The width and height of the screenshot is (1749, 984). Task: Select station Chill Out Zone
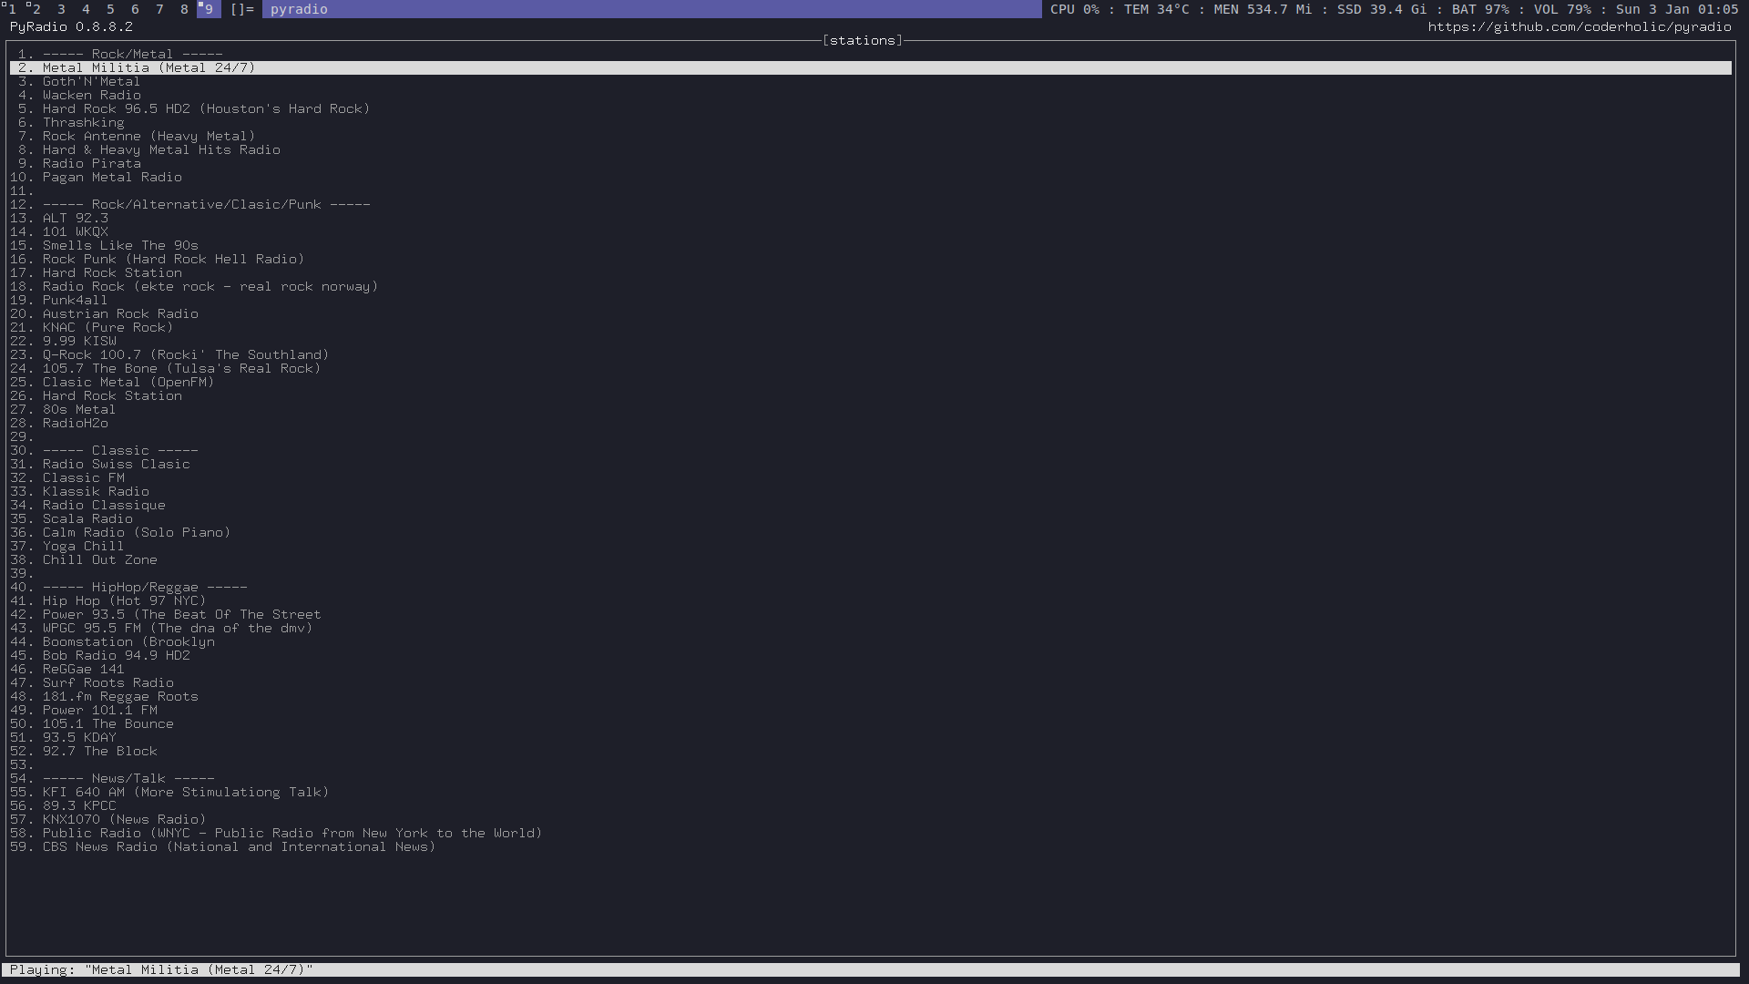(x=99, y=559)
